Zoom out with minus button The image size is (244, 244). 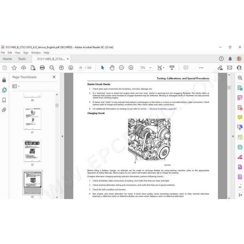pos(121,68)
